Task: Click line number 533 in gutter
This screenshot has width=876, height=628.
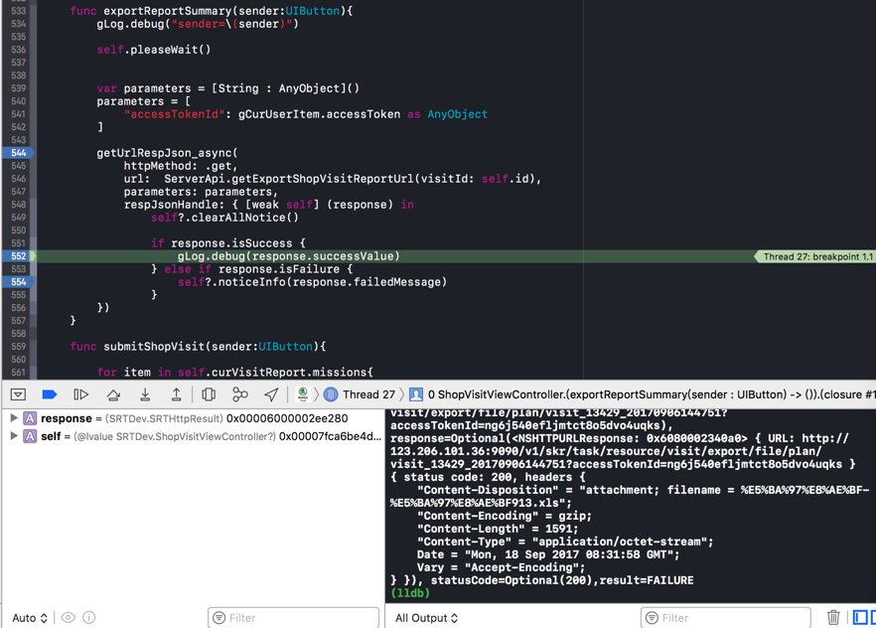Action: pyautogui.click(x=19, y=11)
